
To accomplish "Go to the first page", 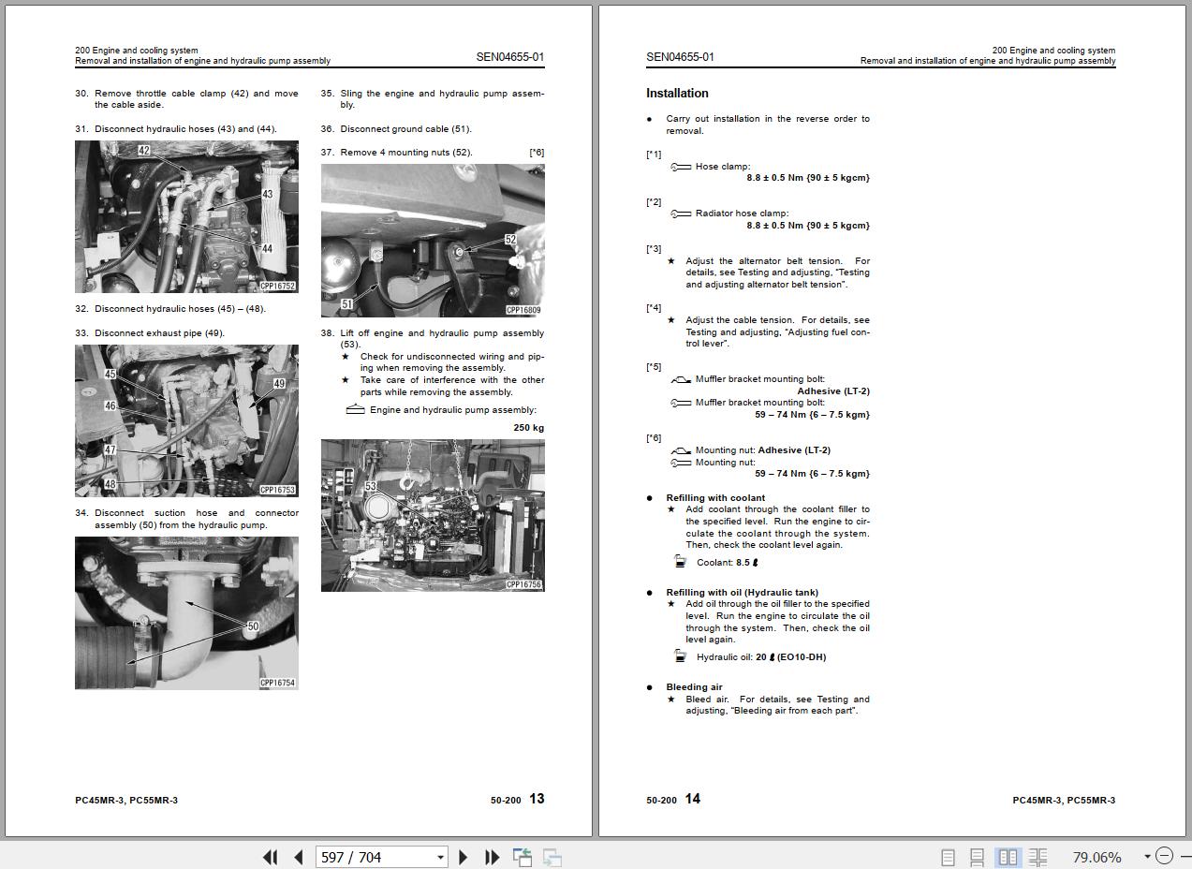I will tap(271, 857).
